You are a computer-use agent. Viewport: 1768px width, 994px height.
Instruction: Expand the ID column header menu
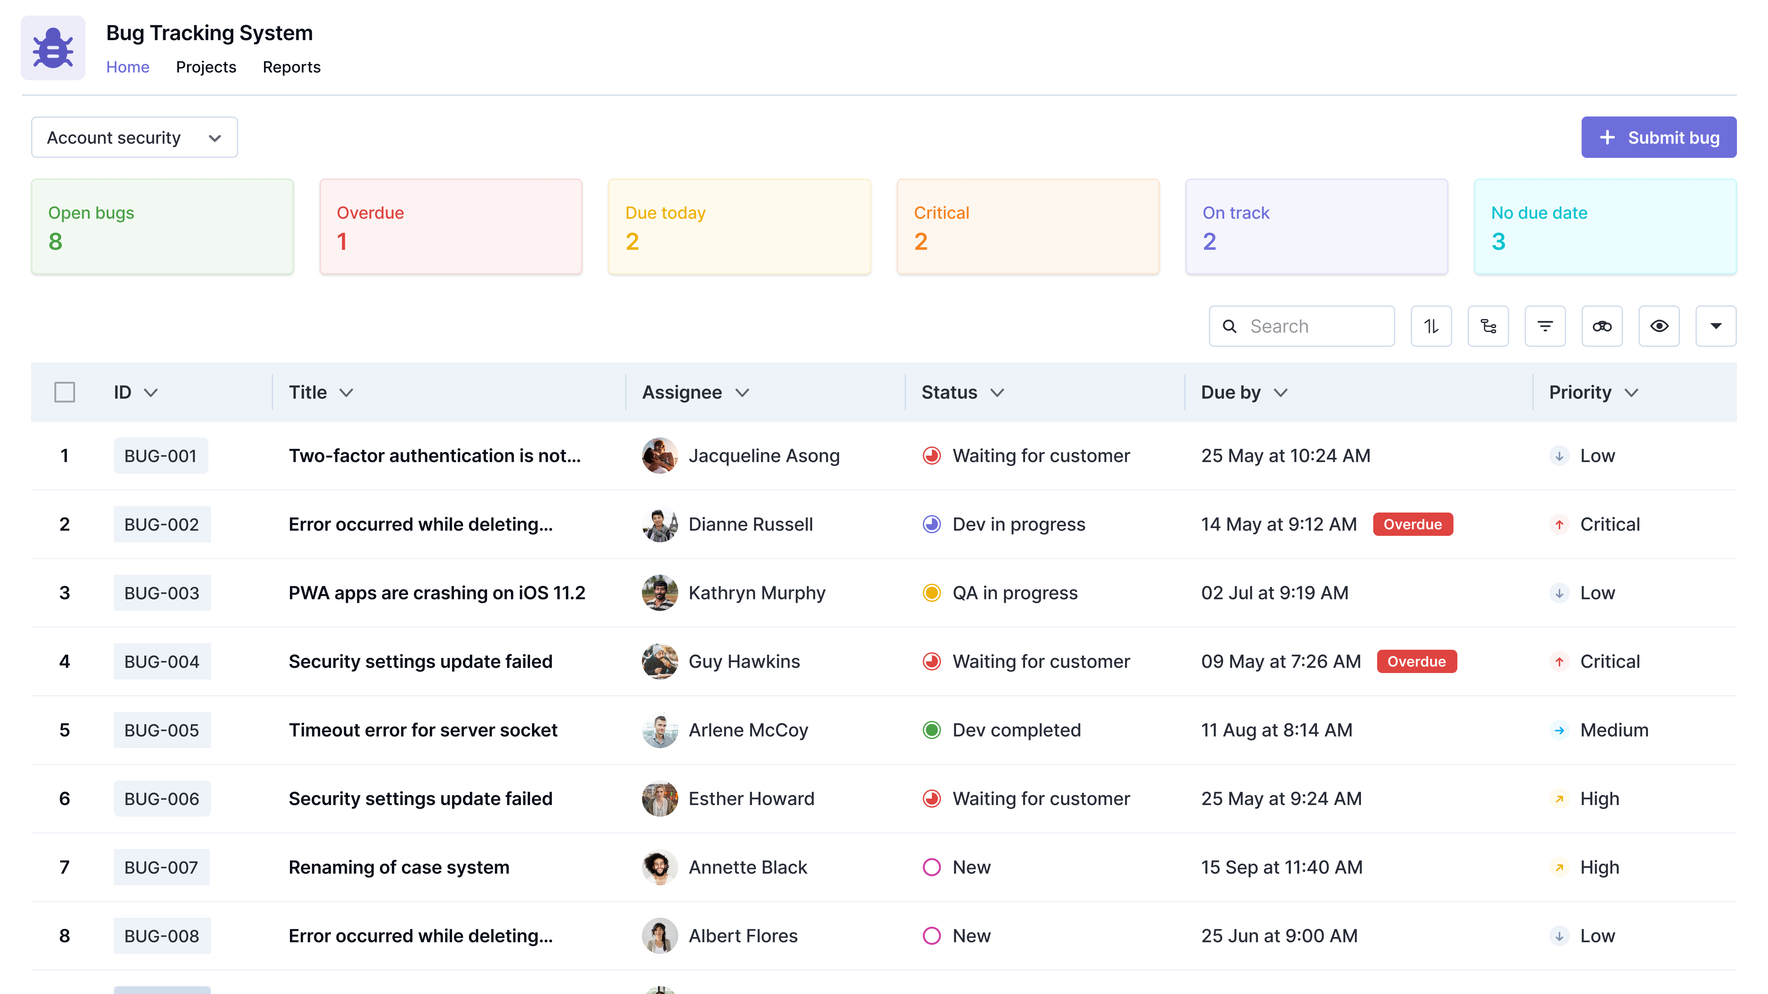click(x=151, y=393)
